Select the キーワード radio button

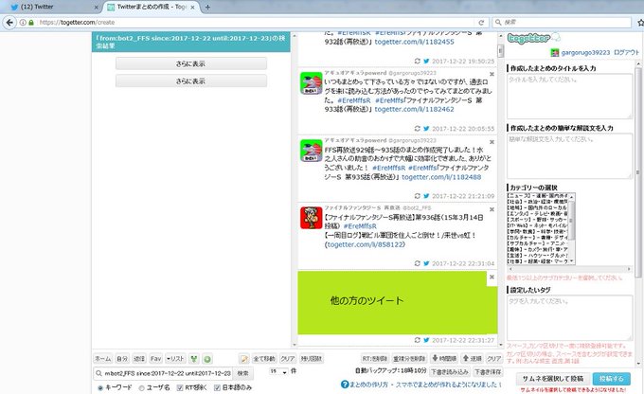click(99, 387)
